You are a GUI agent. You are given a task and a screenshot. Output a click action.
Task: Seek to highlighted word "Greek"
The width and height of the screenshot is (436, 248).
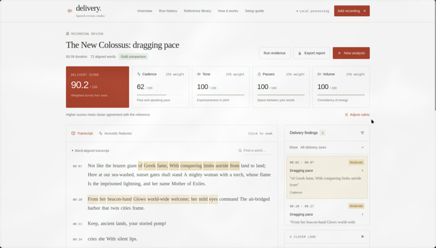150,165
